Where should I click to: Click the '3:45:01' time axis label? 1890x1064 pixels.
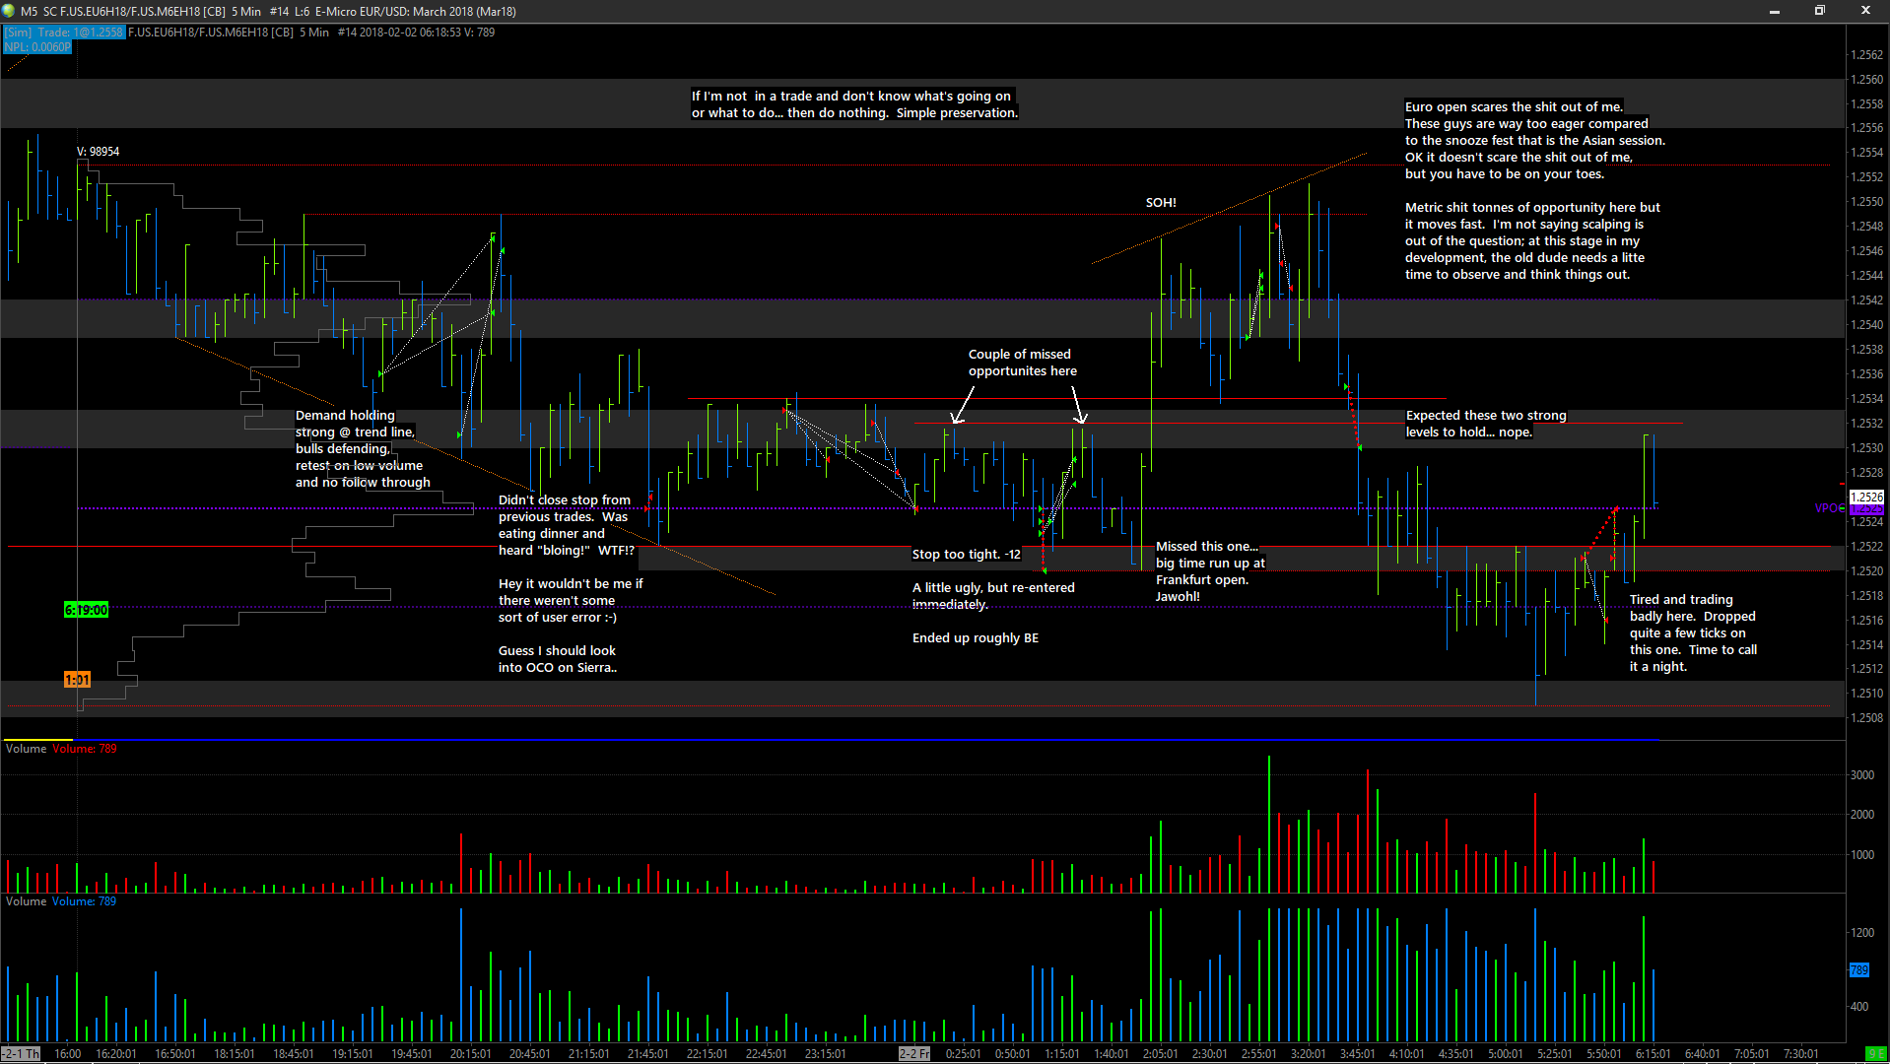point(1358,1054)
